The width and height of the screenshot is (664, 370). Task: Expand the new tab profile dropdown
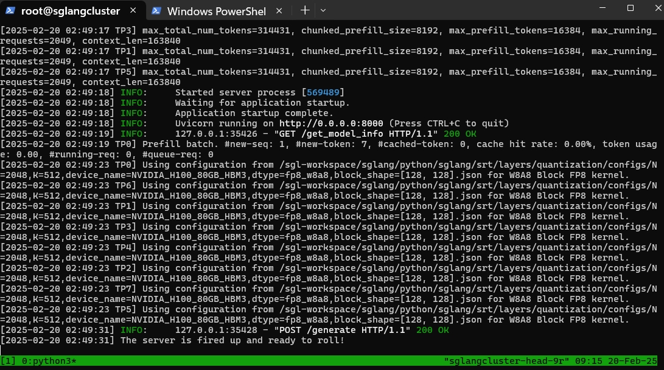(323, 11)
